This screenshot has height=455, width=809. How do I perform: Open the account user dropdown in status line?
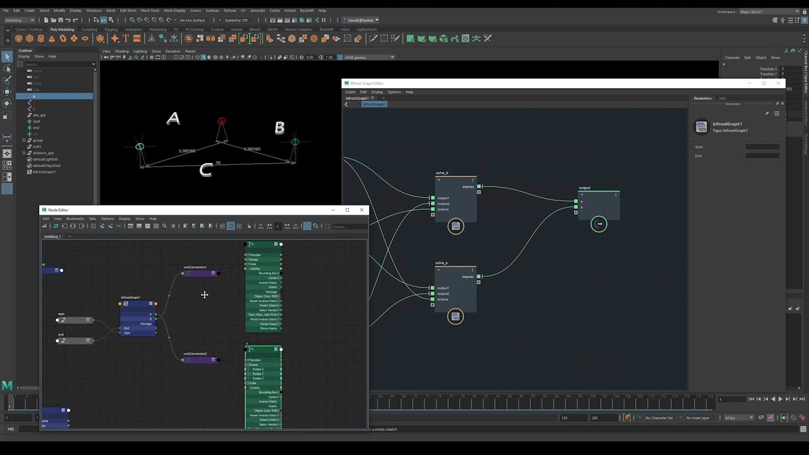click(x=362, y=20)
